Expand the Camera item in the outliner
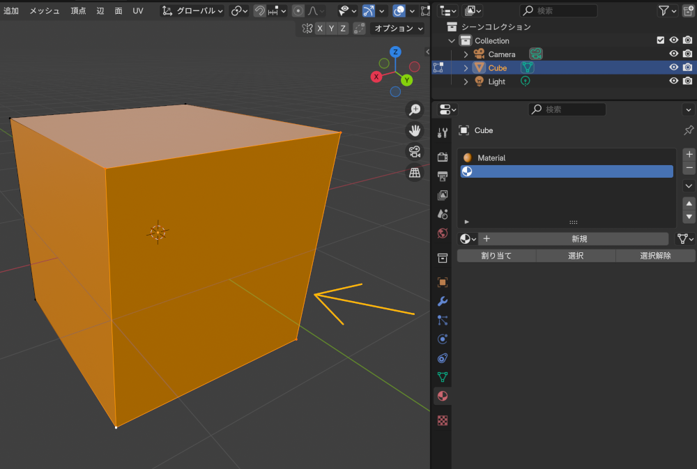Screen dimensions: 697x469 click(x=466, y=54)
